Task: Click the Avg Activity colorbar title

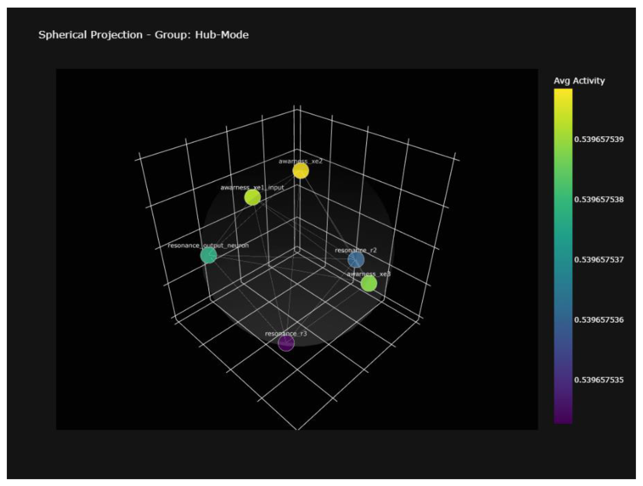Action: (579, 80)
